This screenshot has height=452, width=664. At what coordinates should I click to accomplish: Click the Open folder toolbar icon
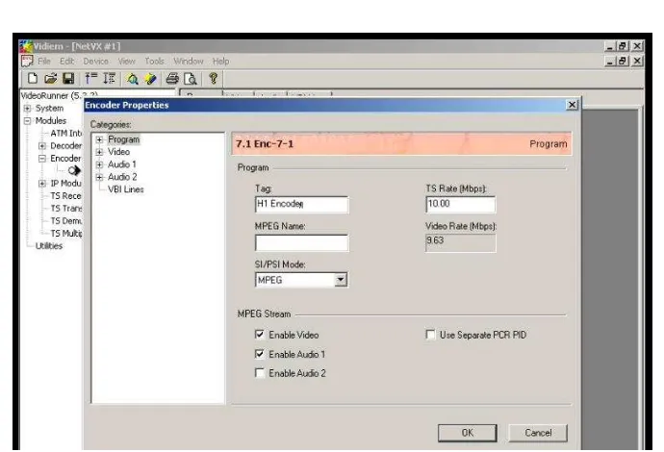pyautogui.click(x=50, y=78)
